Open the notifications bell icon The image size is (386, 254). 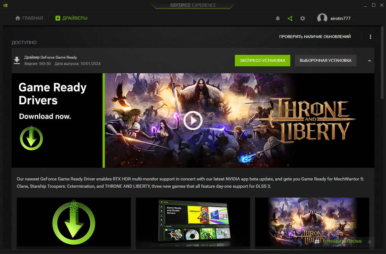tap(278, 18)
